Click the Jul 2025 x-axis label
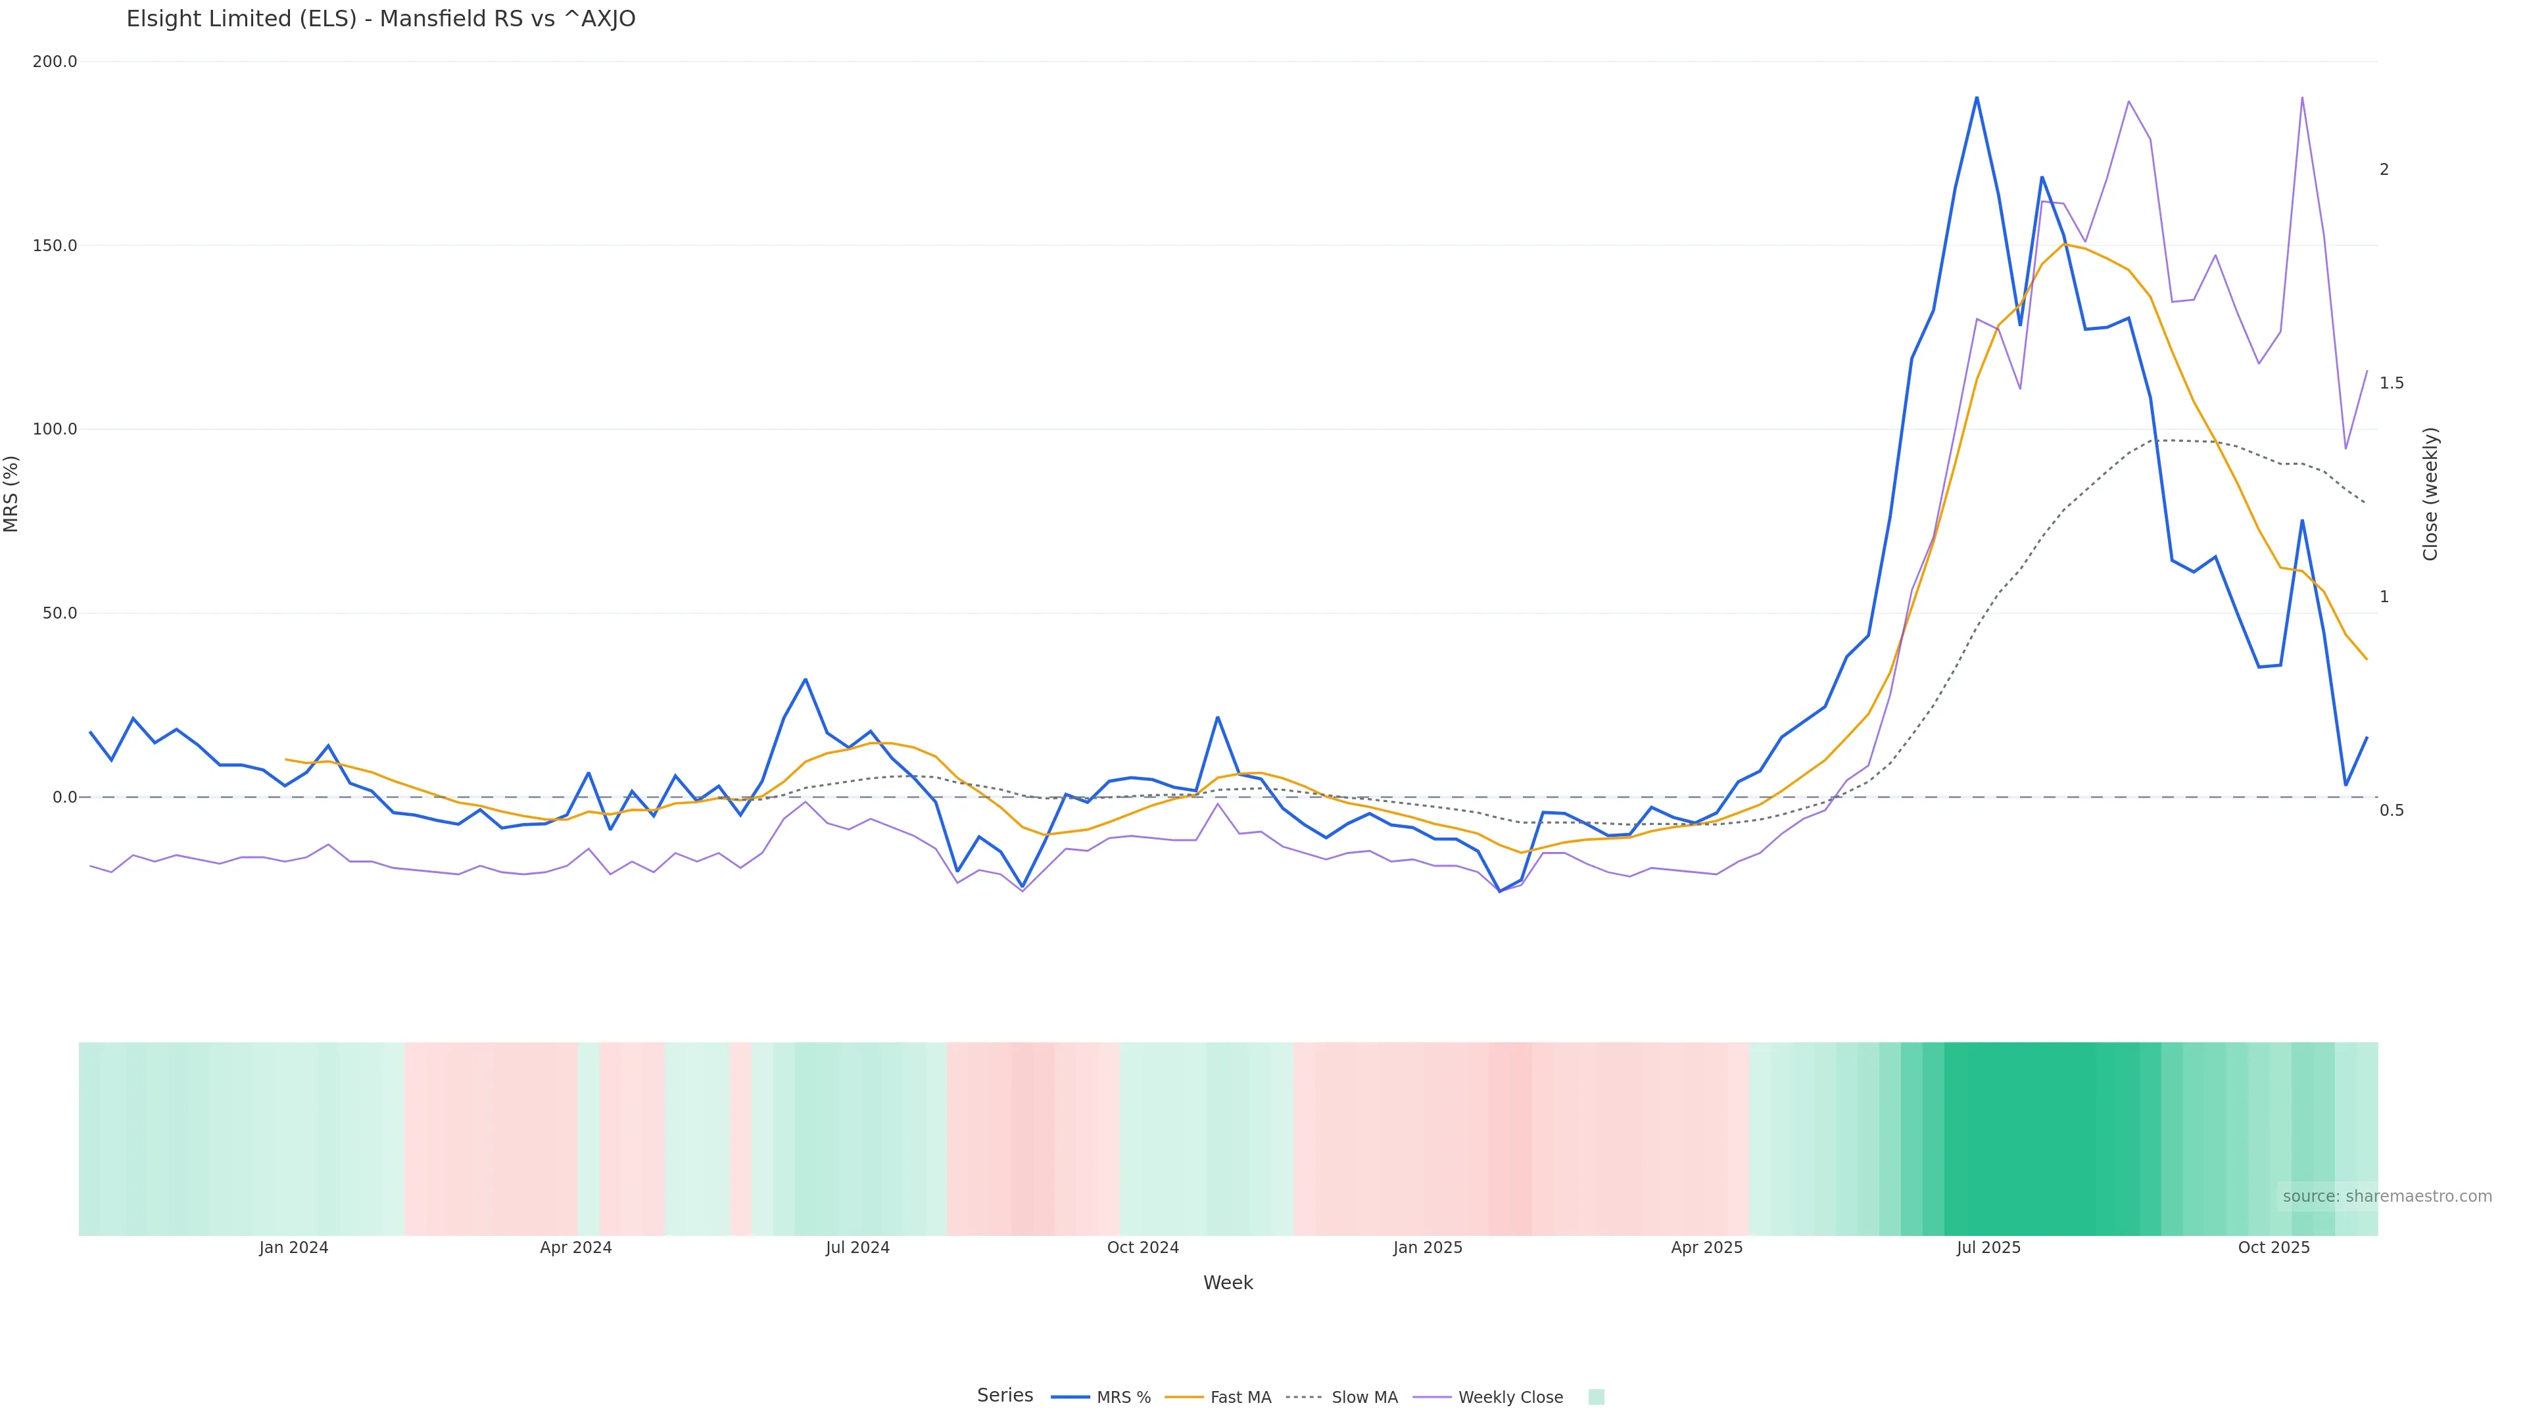This screenshot has height=1420, width=2525. (1988, 1248)
